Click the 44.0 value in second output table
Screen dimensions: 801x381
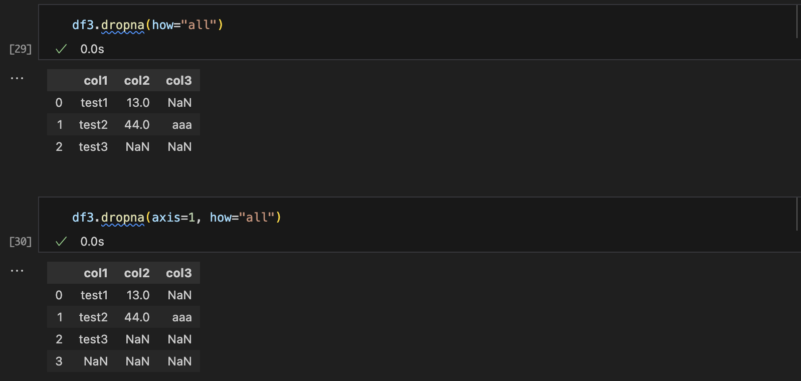pos(137,317)
